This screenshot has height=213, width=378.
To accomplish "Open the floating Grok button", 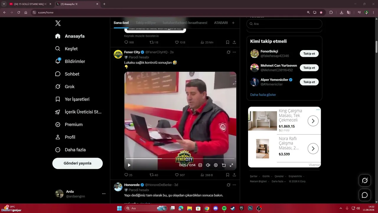I will pos(365,180).
